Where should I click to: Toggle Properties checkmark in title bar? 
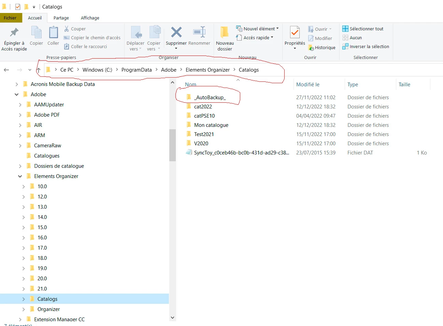18,7
